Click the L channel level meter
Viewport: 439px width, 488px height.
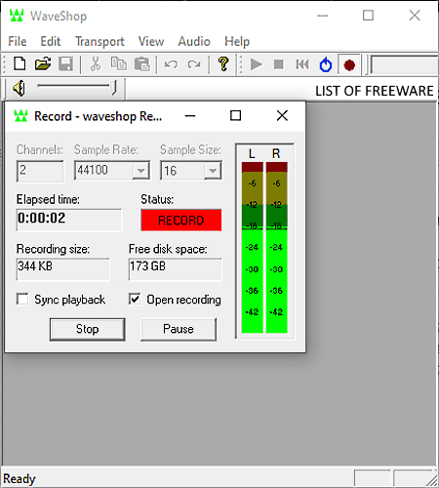253,247
